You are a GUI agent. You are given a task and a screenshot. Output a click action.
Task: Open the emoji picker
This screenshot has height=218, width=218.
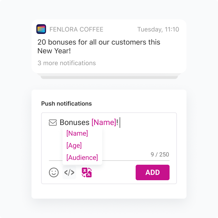click(x=54, y=172)
